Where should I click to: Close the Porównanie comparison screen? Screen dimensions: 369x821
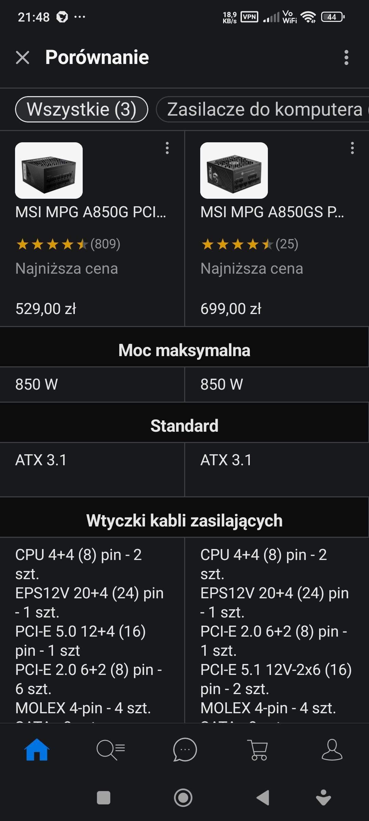pyautogui.click(x=23, y=57)
